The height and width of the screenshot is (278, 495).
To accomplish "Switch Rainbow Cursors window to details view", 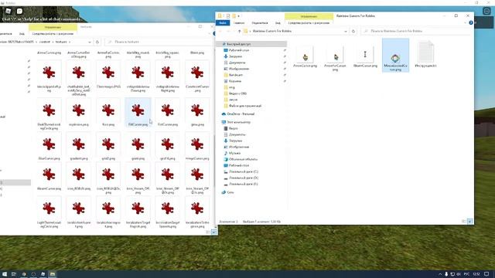I will pyautogui.click(x=464, y=222).
